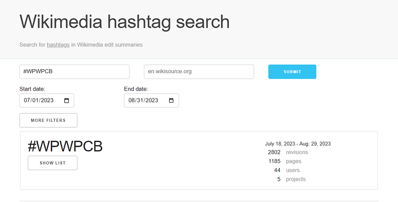Expand the MORE FILTERS options
The width and height of the screenshot is (398, 202).
[x=48, y=120]
